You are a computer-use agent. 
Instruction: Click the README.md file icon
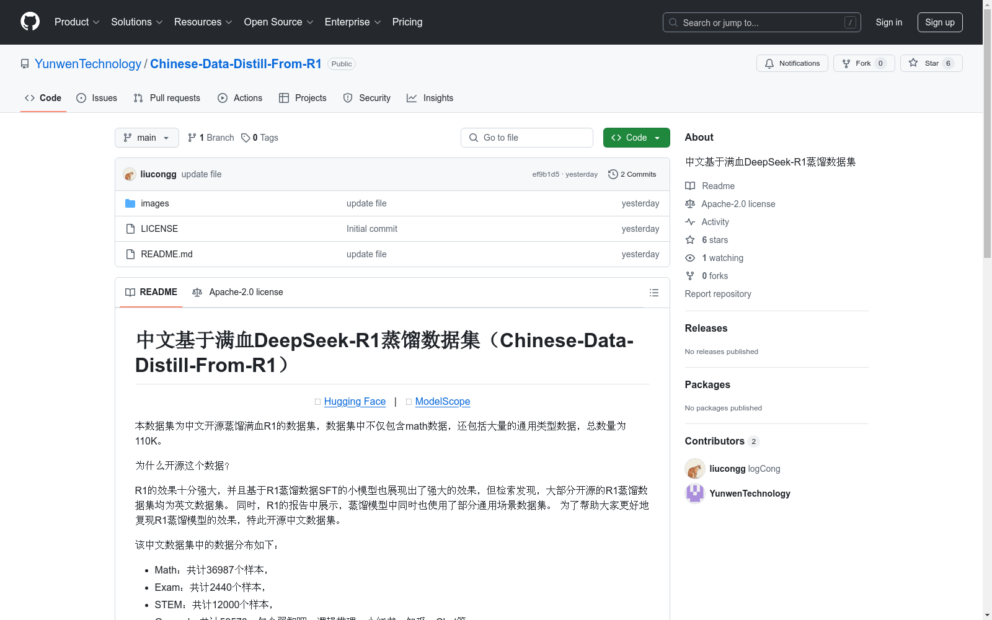[130, 254]
